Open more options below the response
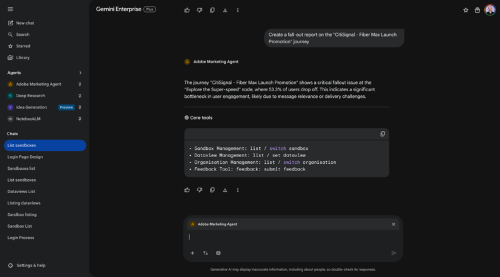This screenshot has height=277, width=500. 237,190
